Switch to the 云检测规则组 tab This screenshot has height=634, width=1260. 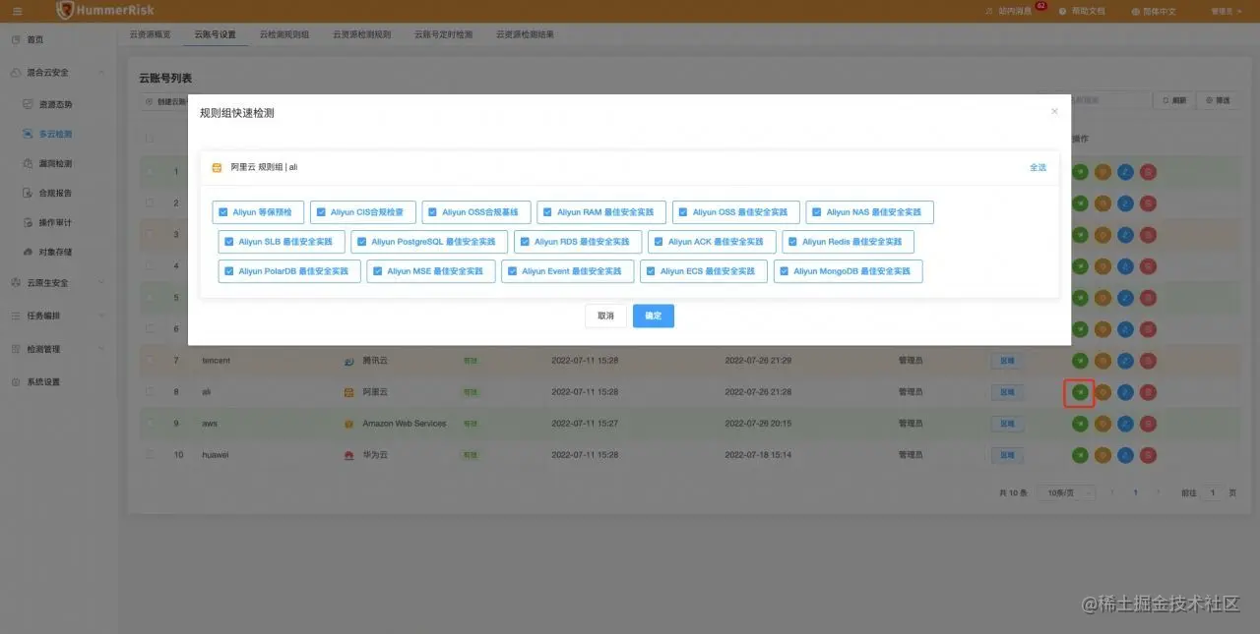click(x=284, y=33)
